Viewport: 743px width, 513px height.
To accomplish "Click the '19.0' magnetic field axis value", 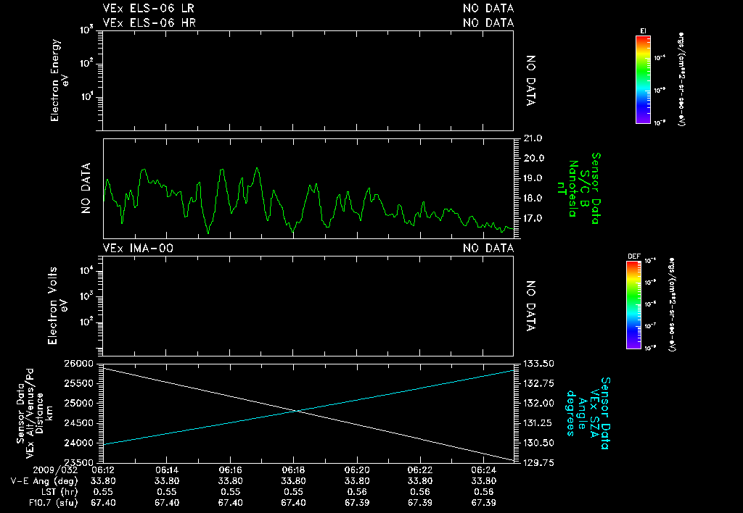I will click(x=533, y=178).
